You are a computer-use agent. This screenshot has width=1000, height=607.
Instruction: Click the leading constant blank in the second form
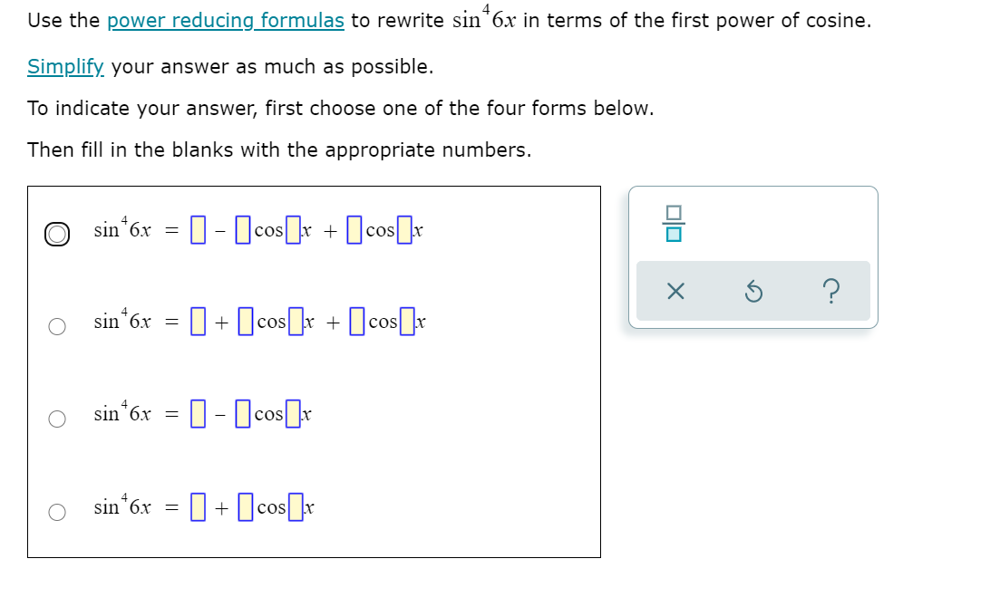pyautogui.click(x=197, y=320)
